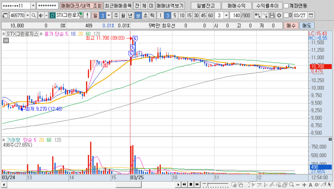Viewport: 334px width, 189px height.
Task: Expand the 거래량 legend toggle square
Action: [x=3, y=140]
